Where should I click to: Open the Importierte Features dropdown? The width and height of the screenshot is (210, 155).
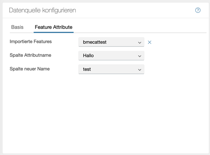[111, 42]
